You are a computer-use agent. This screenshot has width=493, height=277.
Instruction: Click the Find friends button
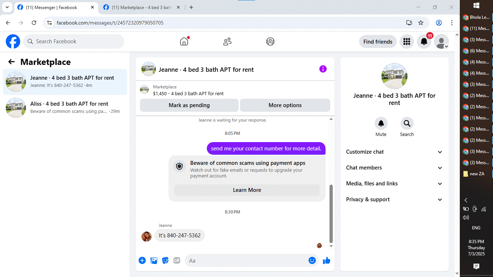click(x=378, y=41)
